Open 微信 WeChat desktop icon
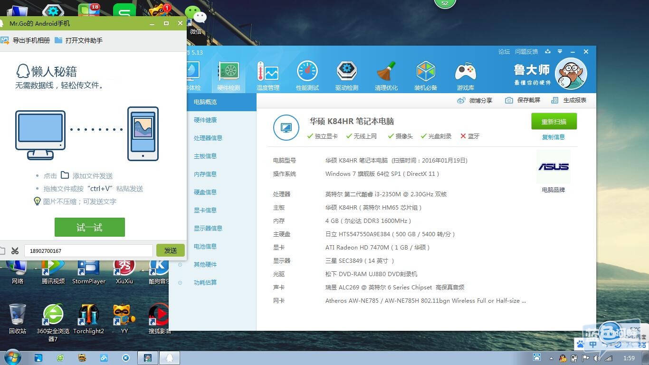Screen dimensions: 649x365 click(196, 19)
